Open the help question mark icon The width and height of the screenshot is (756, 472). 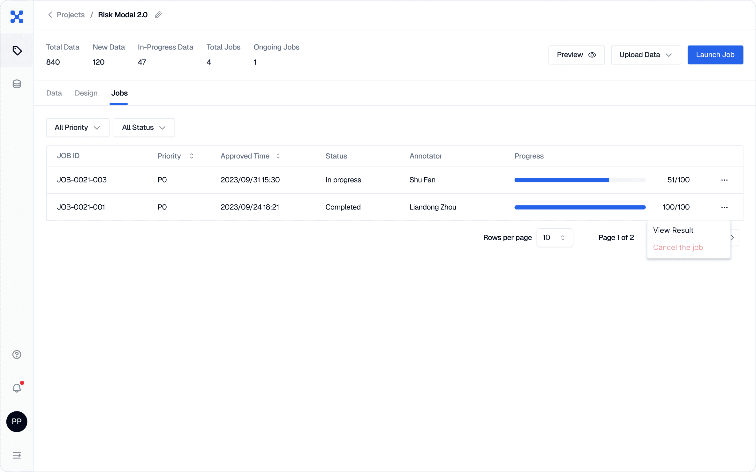point(17,354)
